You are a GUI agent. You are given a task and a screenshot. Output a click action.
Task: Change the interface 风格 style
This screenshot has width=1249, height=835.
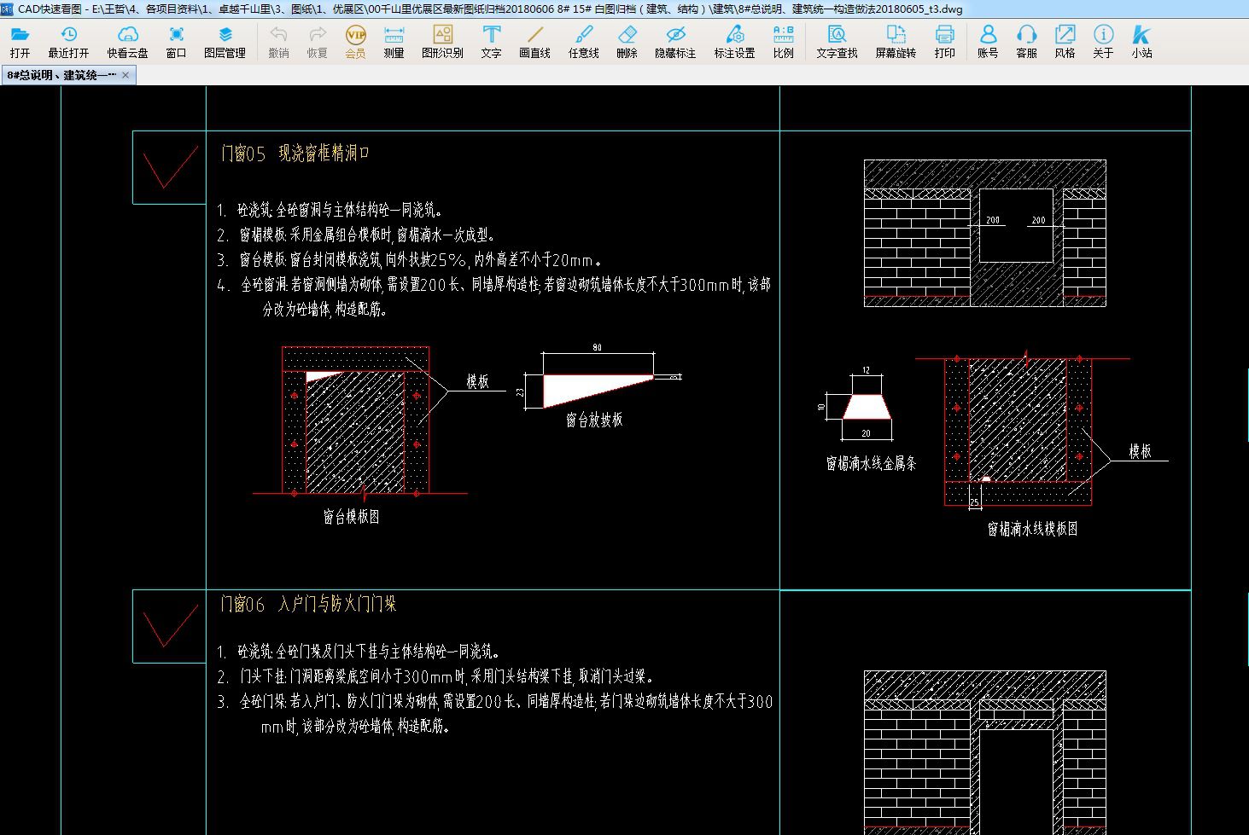tap(1065, 42)
